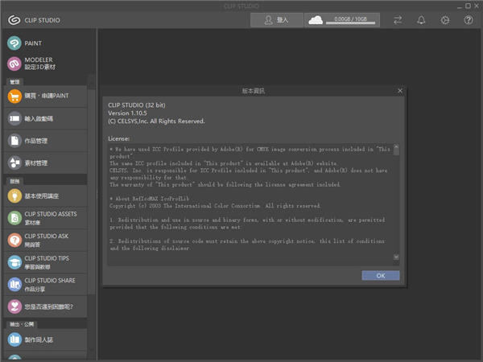This screenshot has height=362, width=483.
Task: Click the 登入 login button
Action: (276, 20)
